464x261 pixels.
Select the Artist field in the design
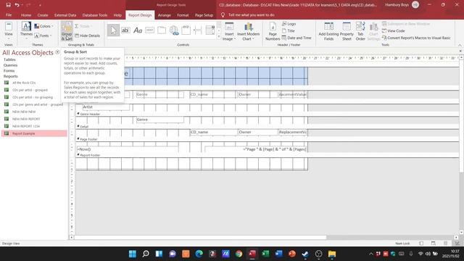click(106, 107)
